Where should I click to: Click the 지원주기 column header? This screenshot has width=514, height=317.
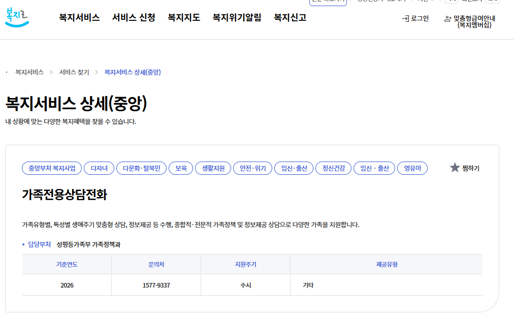pyautogui.click(x=245, y=264)
